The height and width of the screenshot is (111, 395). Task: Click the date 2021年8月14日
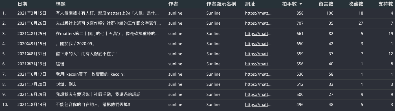point(32,105)
